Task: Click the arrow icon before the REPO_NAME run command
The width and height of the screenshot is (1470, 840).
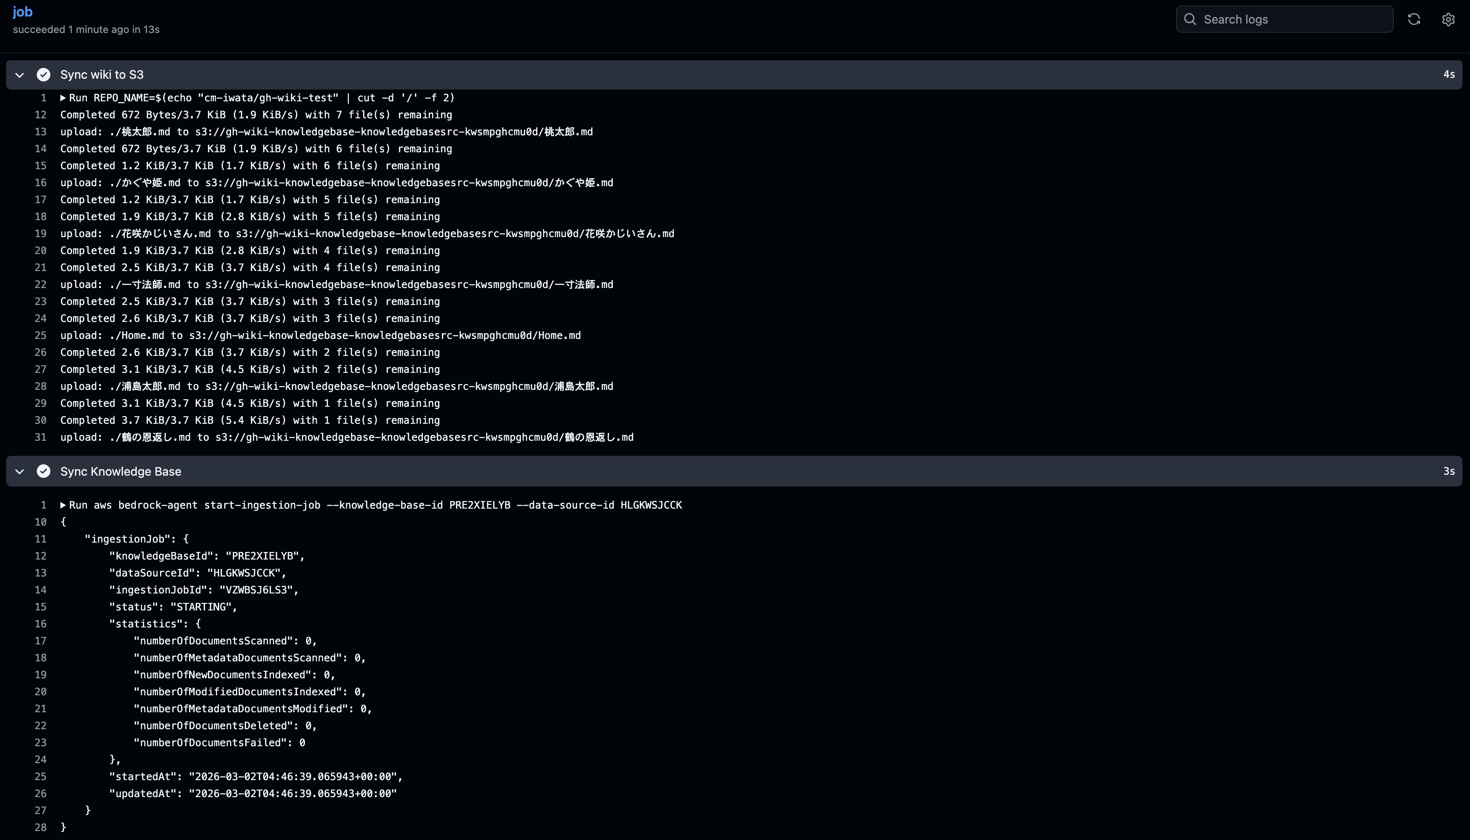Action: (x=63, y=98)
